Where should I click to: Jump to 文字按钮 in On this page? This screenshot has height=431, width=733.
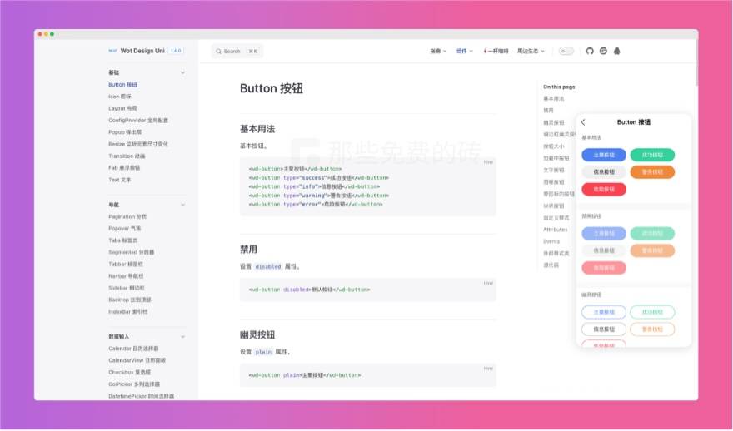[553, 170]
